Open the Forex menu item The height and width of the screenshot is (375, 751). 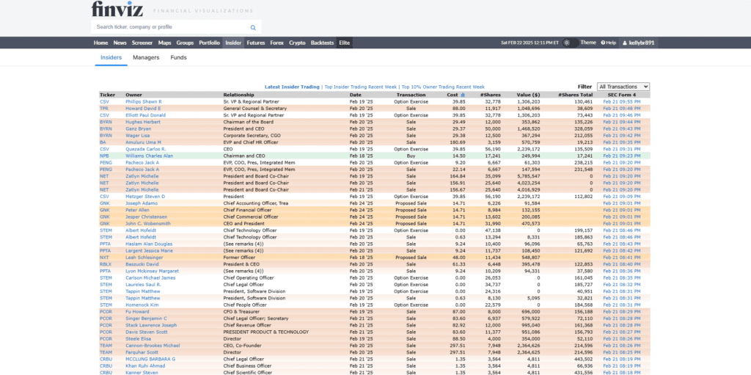coord(276,43)
